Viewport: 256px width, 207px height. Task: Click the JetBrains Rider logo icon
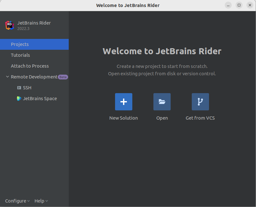(10, 25)
